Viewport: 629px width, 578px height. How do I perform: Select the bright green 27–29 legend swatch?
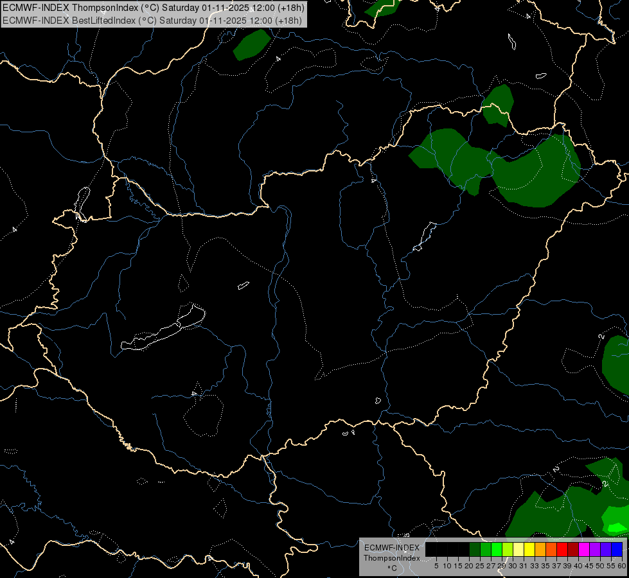click(497, 549)
